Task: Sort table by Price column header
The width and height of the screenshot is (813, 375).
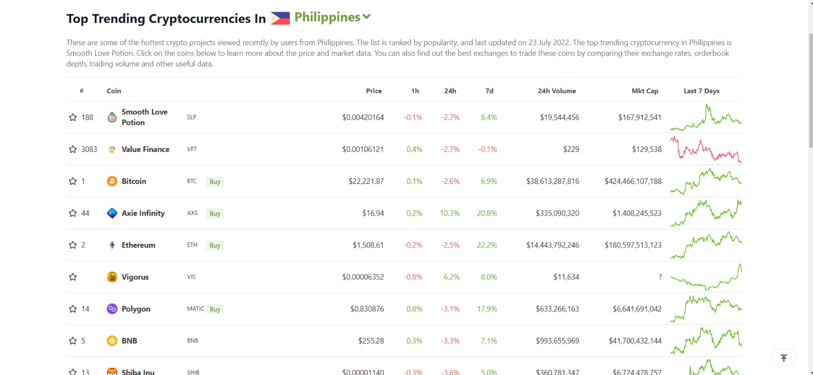Action: [x=373, y=91]
